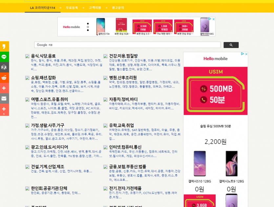Screen dimensions: 274x207
Task: Click the AdChoices icon on right sidebar ad
Action: (242, 54)
